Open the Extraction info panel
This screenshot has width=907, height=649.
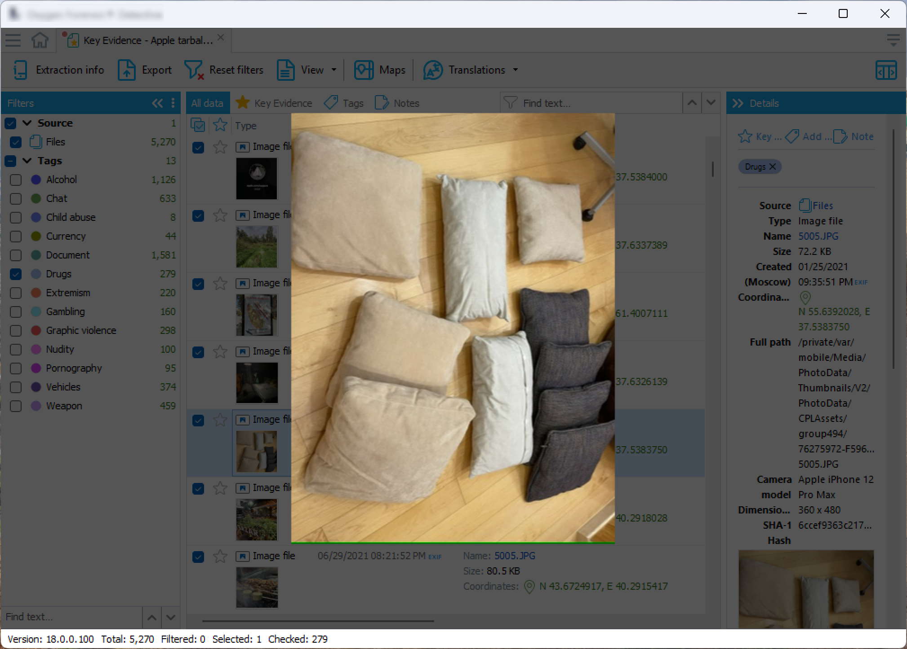point(59,70)
